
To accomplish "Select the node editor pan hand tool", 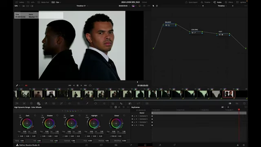I will click(157, 6).
